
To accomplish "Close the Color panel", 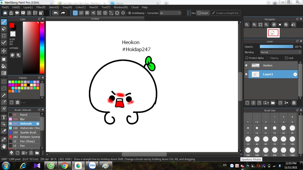I will click(x=43, y=19).
